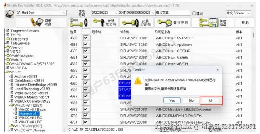The width and height of the screenshot is (260, 134).
Task: Select the WebNavigator folder in tree
Action: (x=22, y=56)
